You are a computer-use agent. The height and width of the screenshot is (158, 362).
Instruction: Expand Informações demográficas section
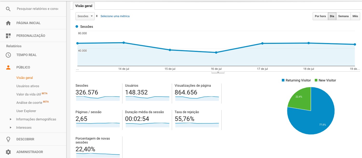tap(36, 119)
